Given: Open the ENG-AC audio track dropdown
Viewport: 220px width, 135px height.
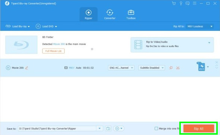Looking at the screenshot, I should tap(121, 68).
